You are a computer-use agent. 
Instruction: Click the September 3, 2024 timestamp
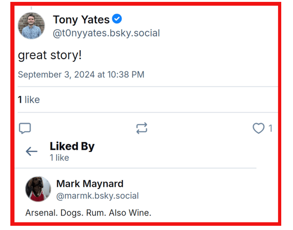[81, 75]
